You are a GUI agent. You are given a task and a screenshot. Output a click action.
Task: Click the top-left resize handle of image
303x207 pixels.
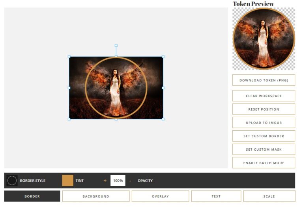coord(69,57)
